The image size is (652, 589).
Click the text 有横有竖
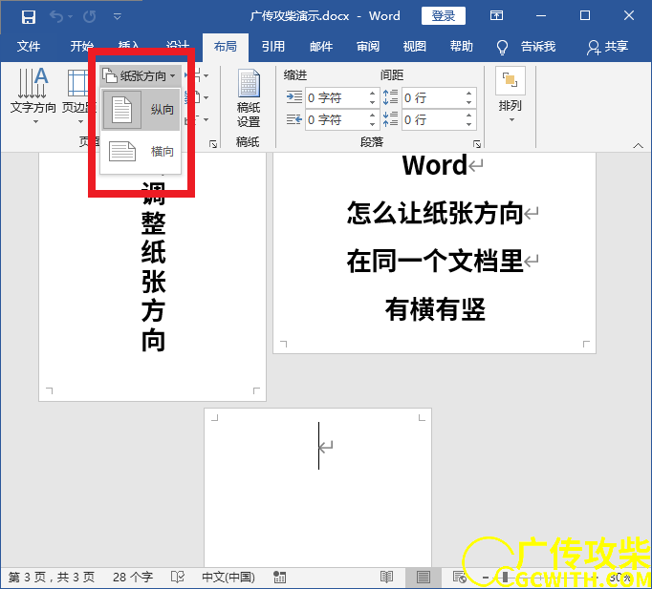click(x=435, y=309)
